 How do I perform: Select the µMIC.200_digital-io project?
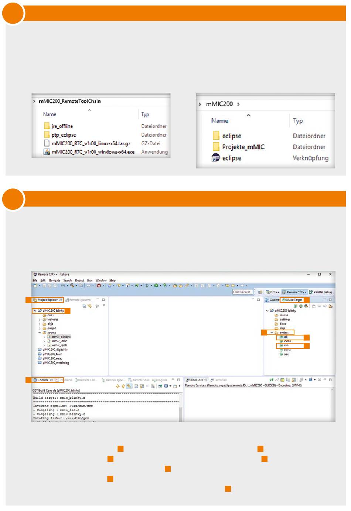point(53,350)
